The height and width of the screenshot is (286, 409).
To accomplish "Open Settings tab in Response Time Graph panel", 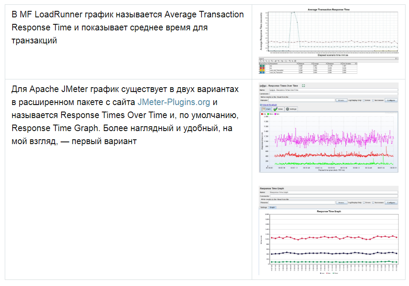I will point(264,207).
